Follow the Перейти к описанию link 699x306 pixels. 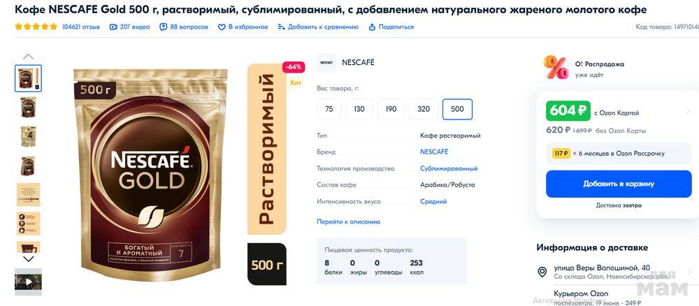point(348,221)
